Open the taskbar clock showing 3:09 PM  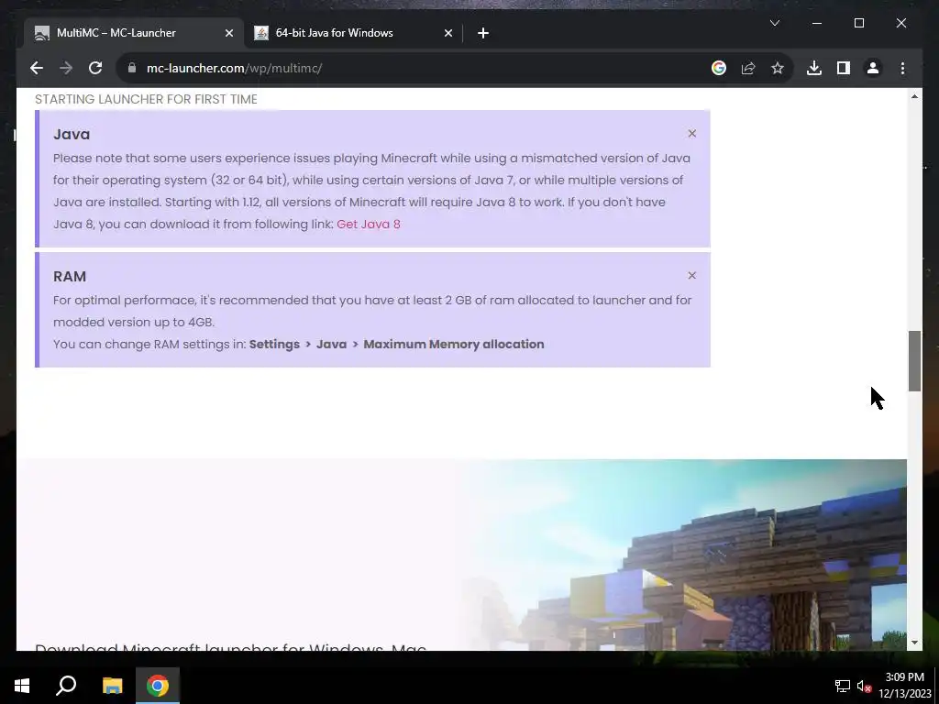click(x=904, y=686)
